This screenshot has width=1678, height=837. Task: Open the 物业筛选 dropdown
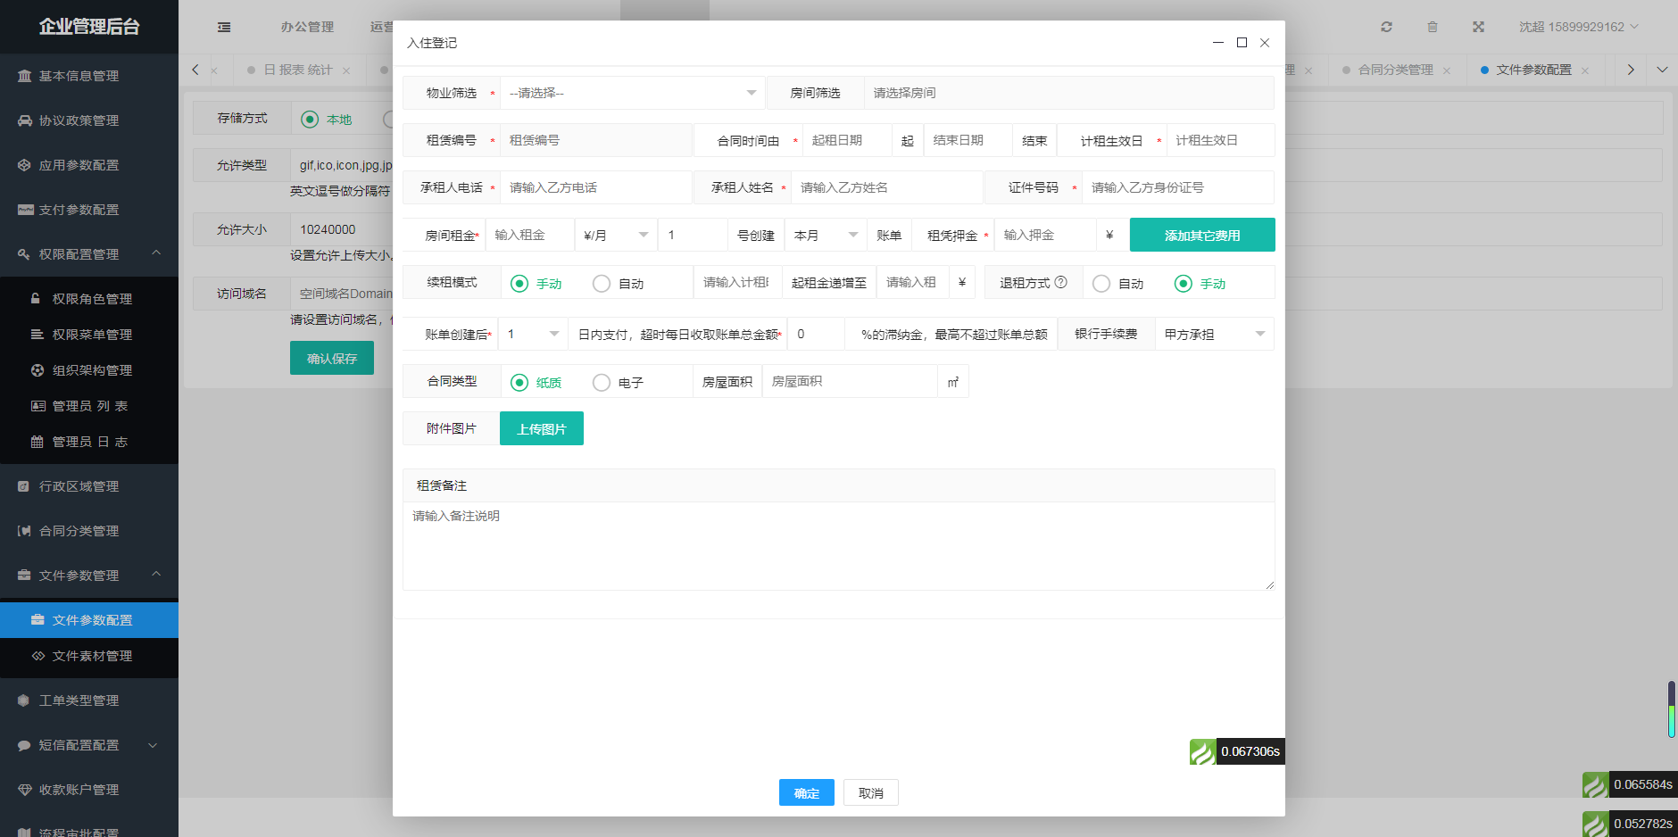tap(633, 93)
